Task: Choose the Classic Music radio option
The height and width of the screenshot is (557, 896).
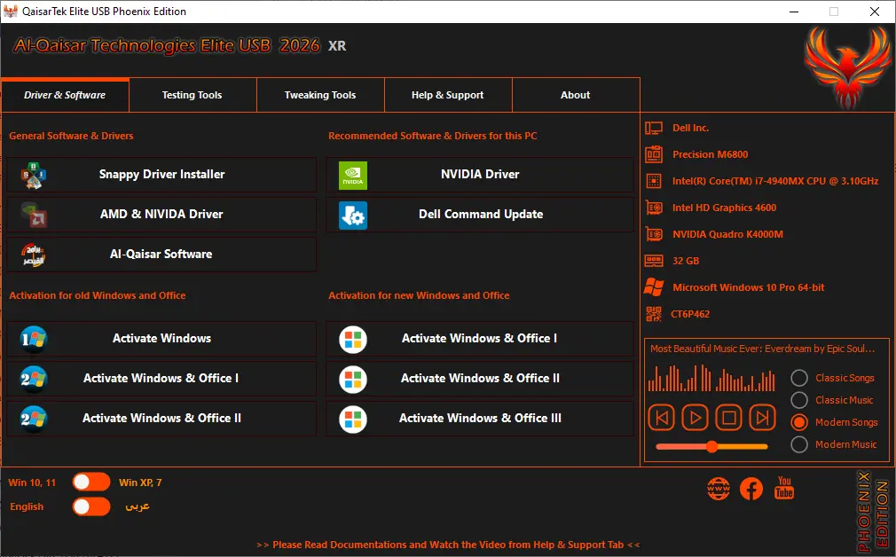Action: pyautogui.click(x=798, y=400)
